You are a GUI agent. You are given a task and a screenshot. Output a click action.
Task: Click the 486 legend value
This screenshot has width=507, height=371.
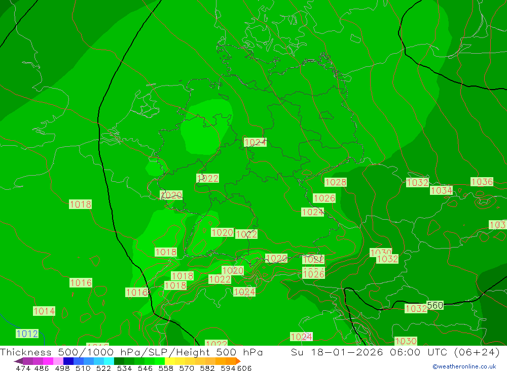pyautogui.click(x=42, y=368)
